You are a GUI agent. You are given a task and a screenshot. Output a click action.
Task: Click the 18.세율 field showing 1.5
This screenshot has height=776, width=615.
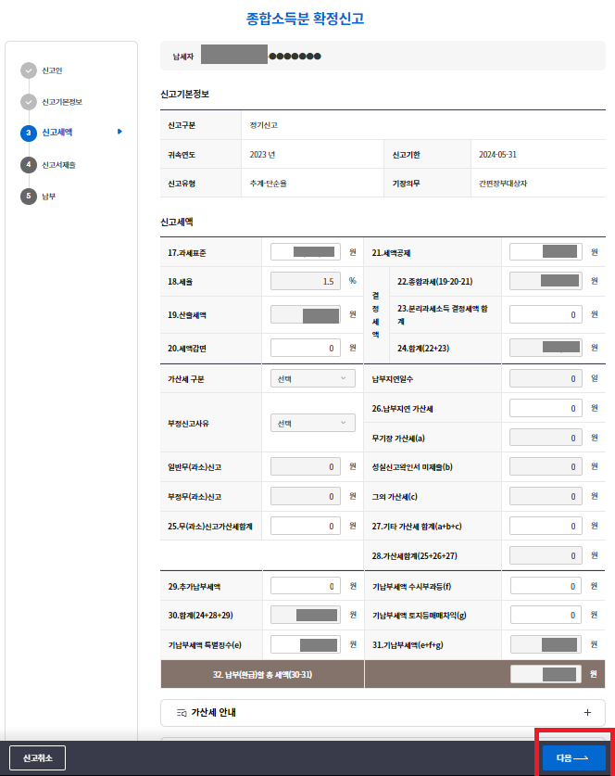(306, 281)
